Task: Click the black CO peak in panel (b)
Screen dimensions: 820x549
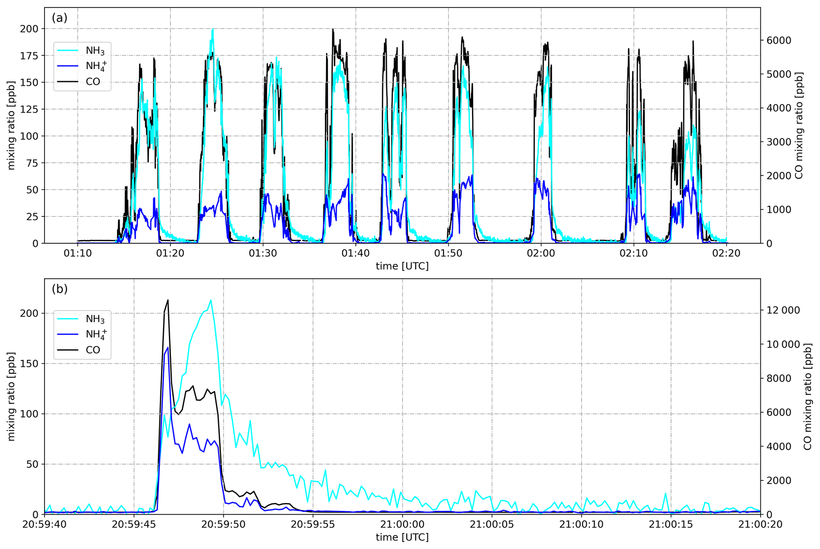Action: coord(167,300)
